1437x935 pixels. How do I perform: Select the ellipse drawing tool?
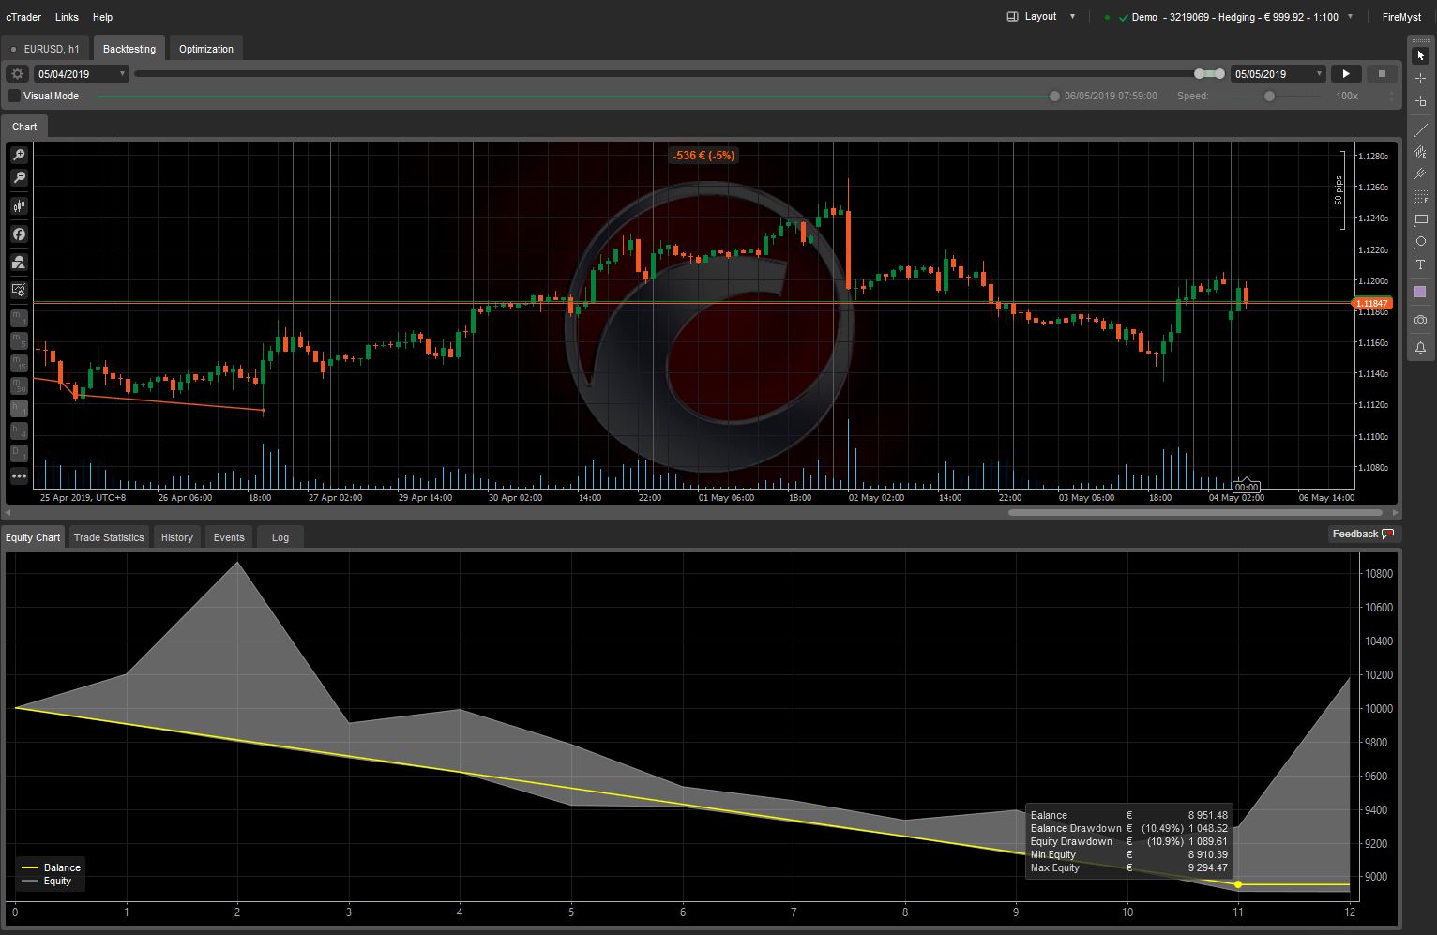[1420, 242]
